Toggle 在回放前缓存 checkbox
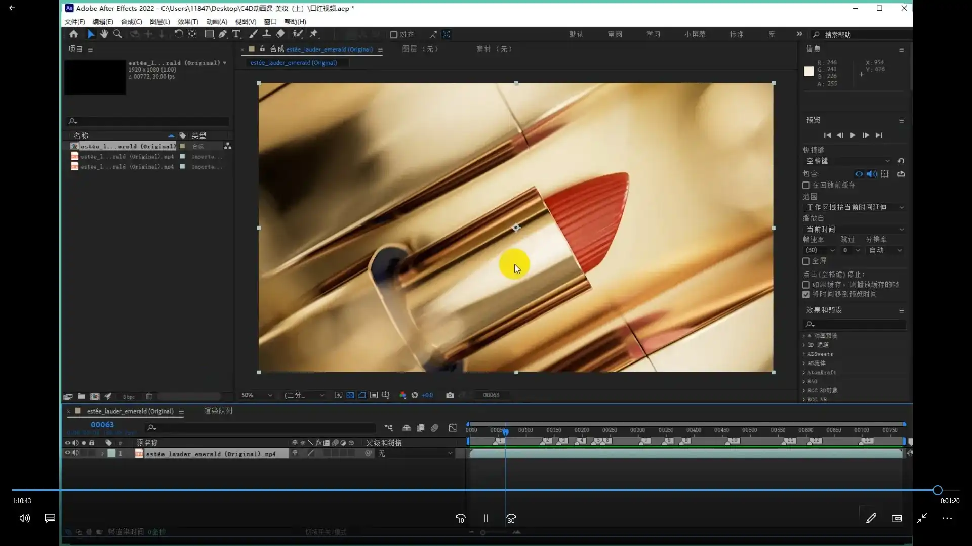This screenshot has height=546, width=972. (806, 186)
